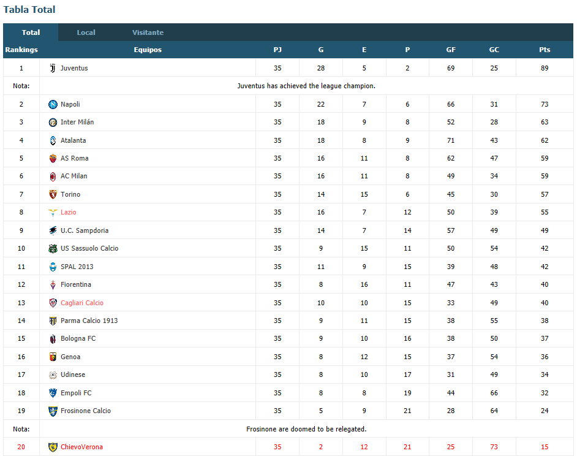Click the Napoli club crest icon
Screen dimensions: 577x456
pos(53,104)
